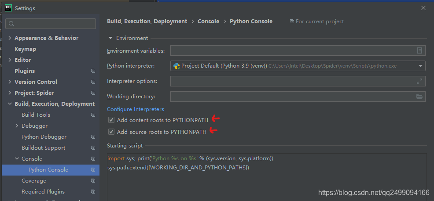
Task: Browse for the working directory via folder icon
Action: pos(419,97)
